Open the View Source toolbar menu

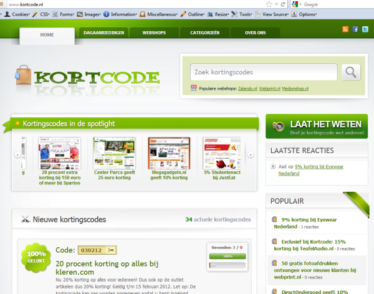272,14
